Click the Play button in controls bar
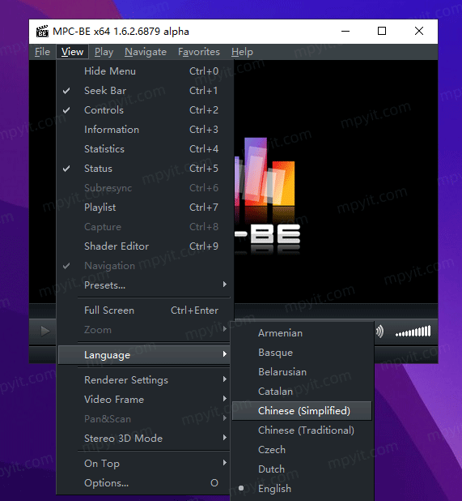The width and height of the screenshot is (462, 501). [45, 331]
